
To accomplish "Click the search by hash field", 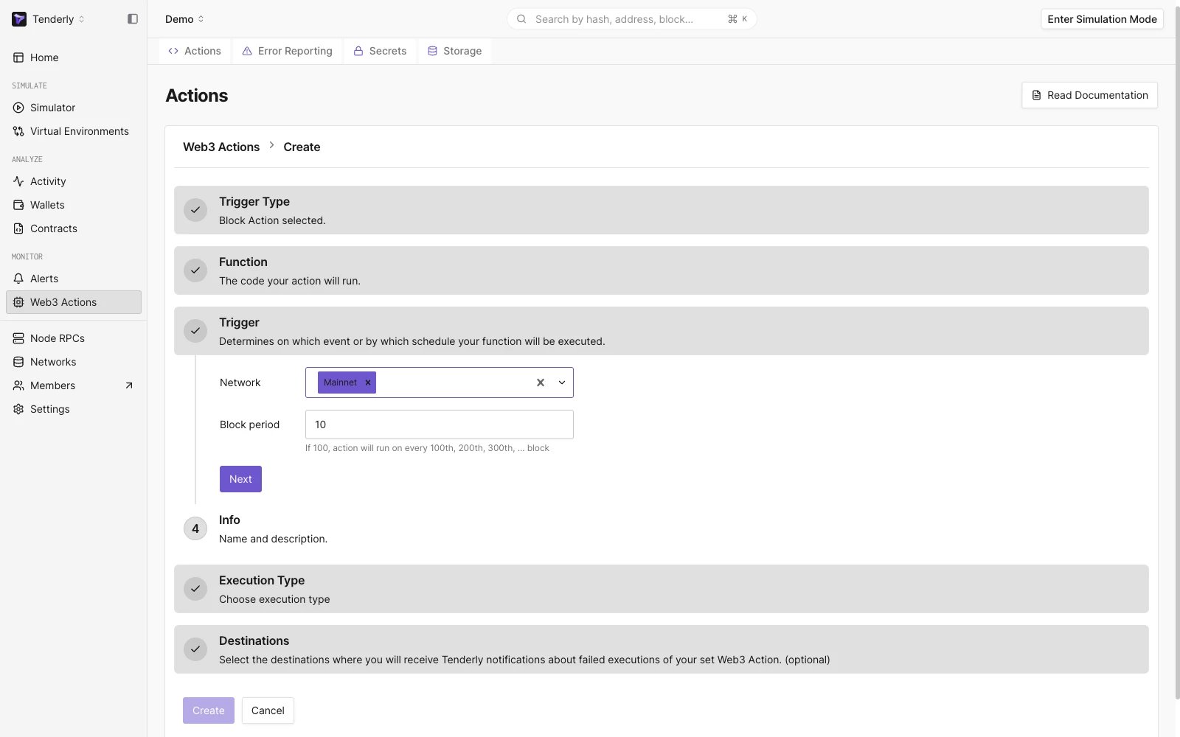I will (631, 19).
